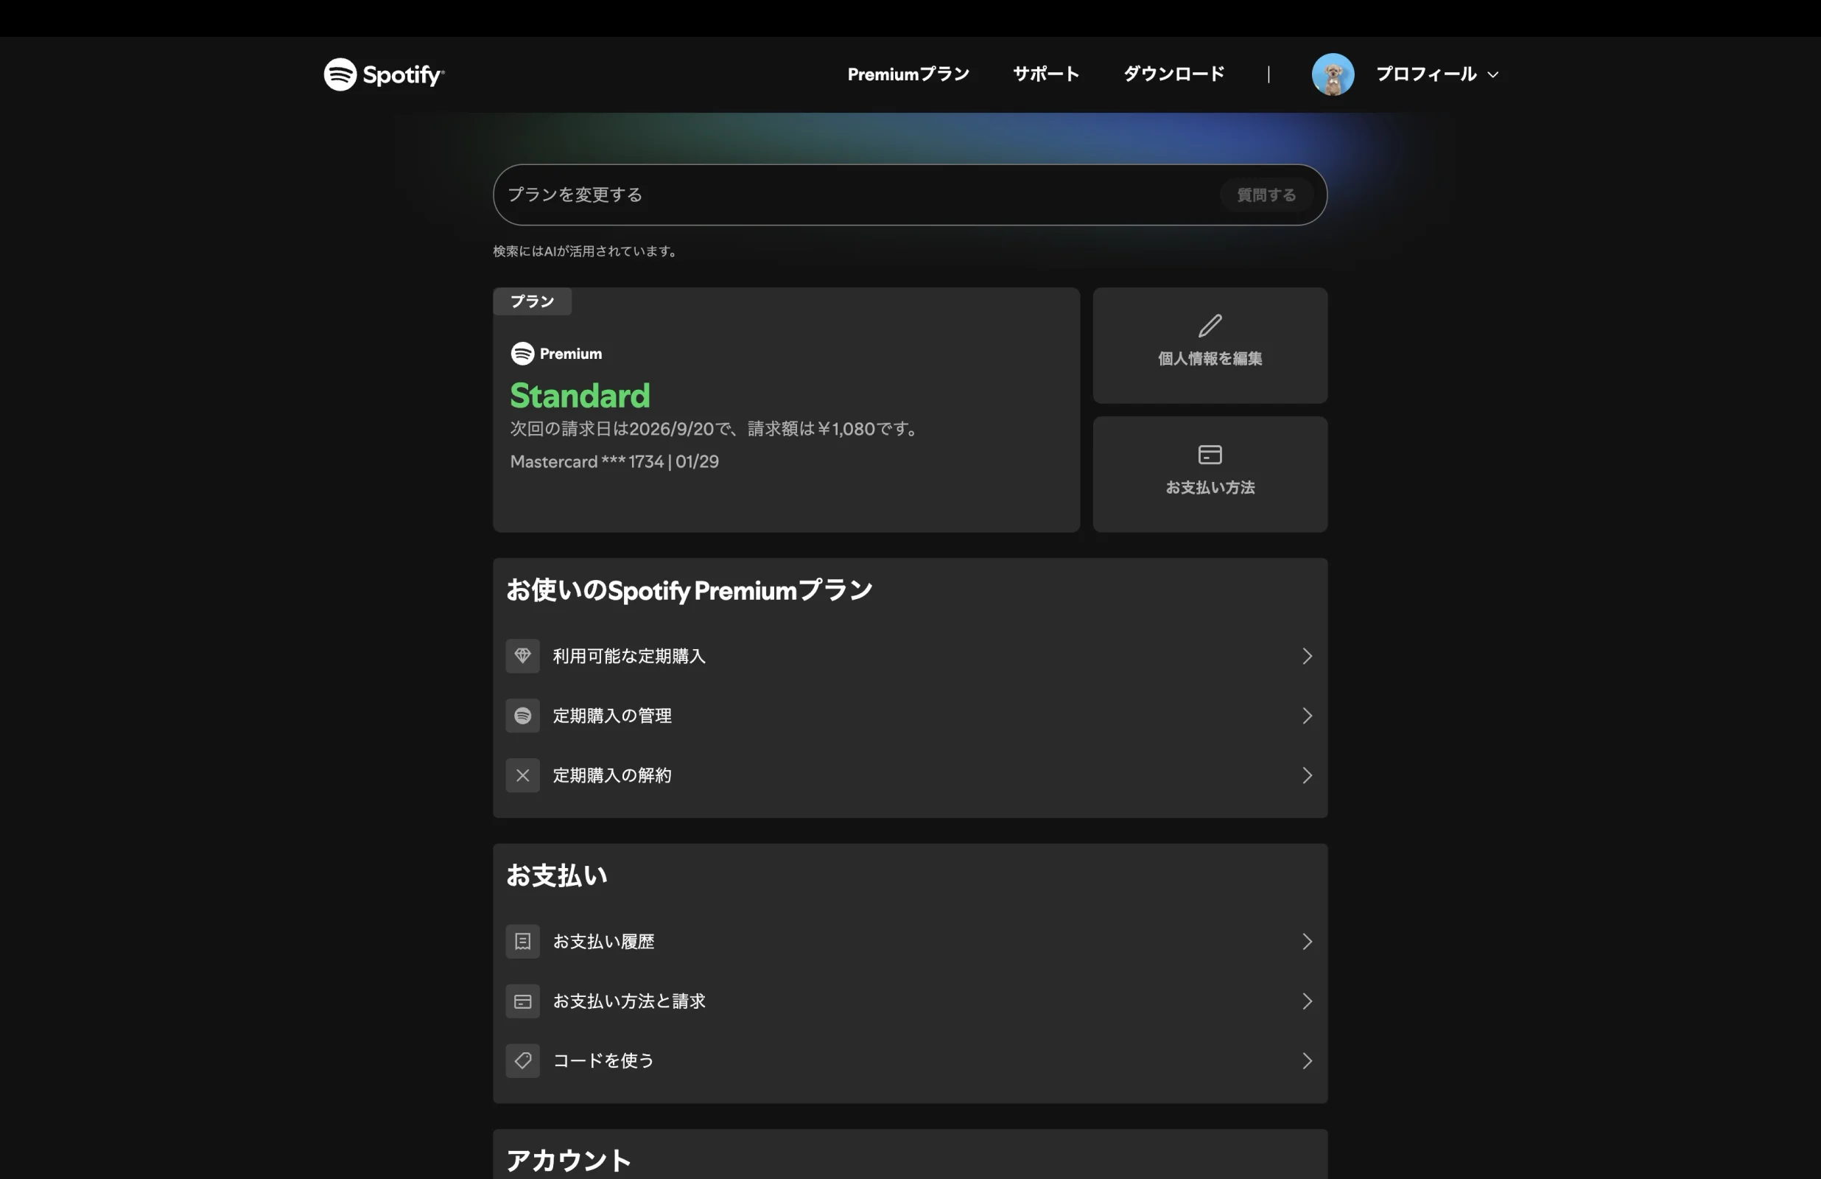
Task: Open 定期購入の管理 row
Action: click(910, 716)
